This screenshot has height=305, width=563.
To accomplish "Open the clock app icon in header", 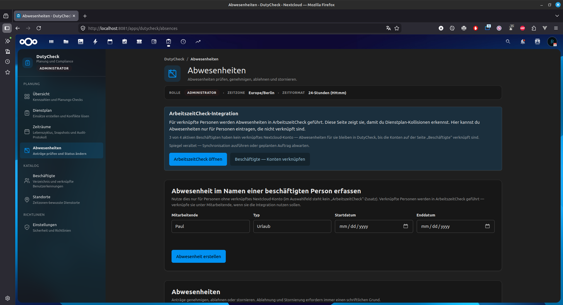I will click(x=183, y=42).
